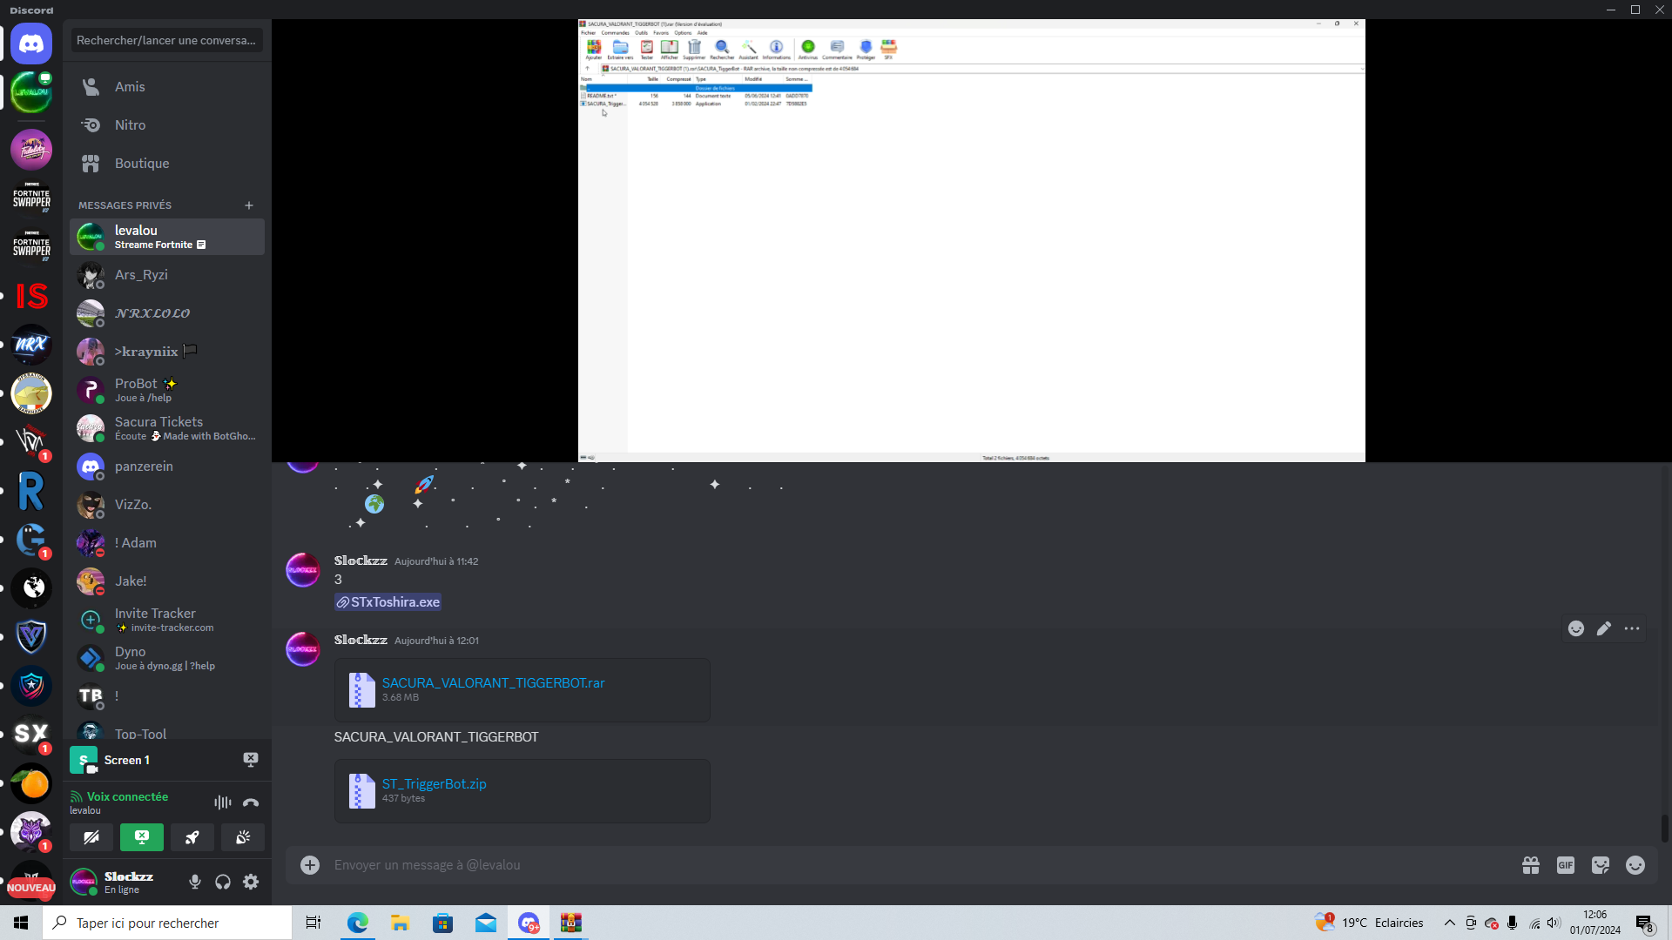This screenshot has height=940, width=1672.
Task: Open the SX server icon
Action: (x=31, y=735)
